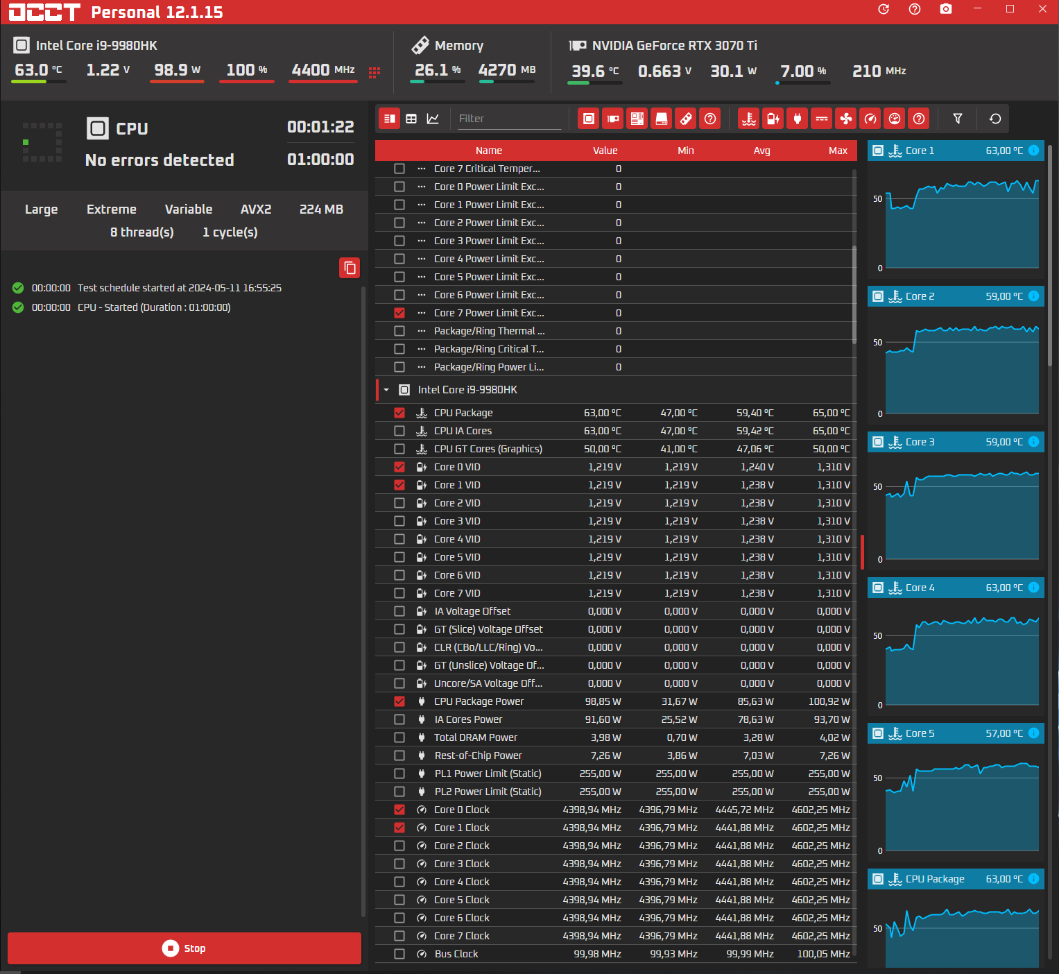This screenshot has height=974, width=1059.
Task: Click the 8 thread(s) setting
Action: coord(142,232)
